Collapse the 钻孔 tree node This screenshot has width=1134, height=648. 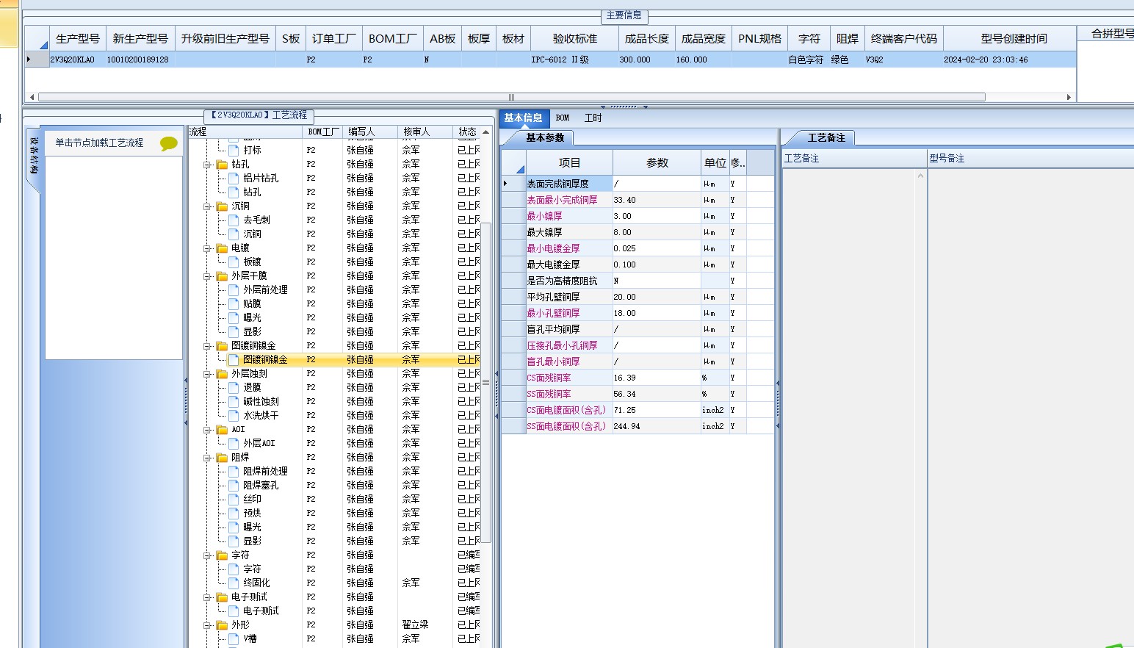[x=208, y=165]
